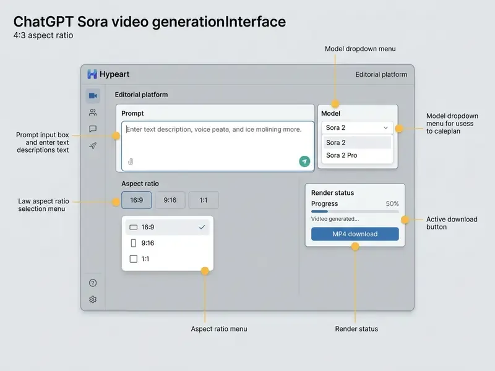Click the model dropdown chevron arrow
The image size is (495, 371).
coord(385,128)
